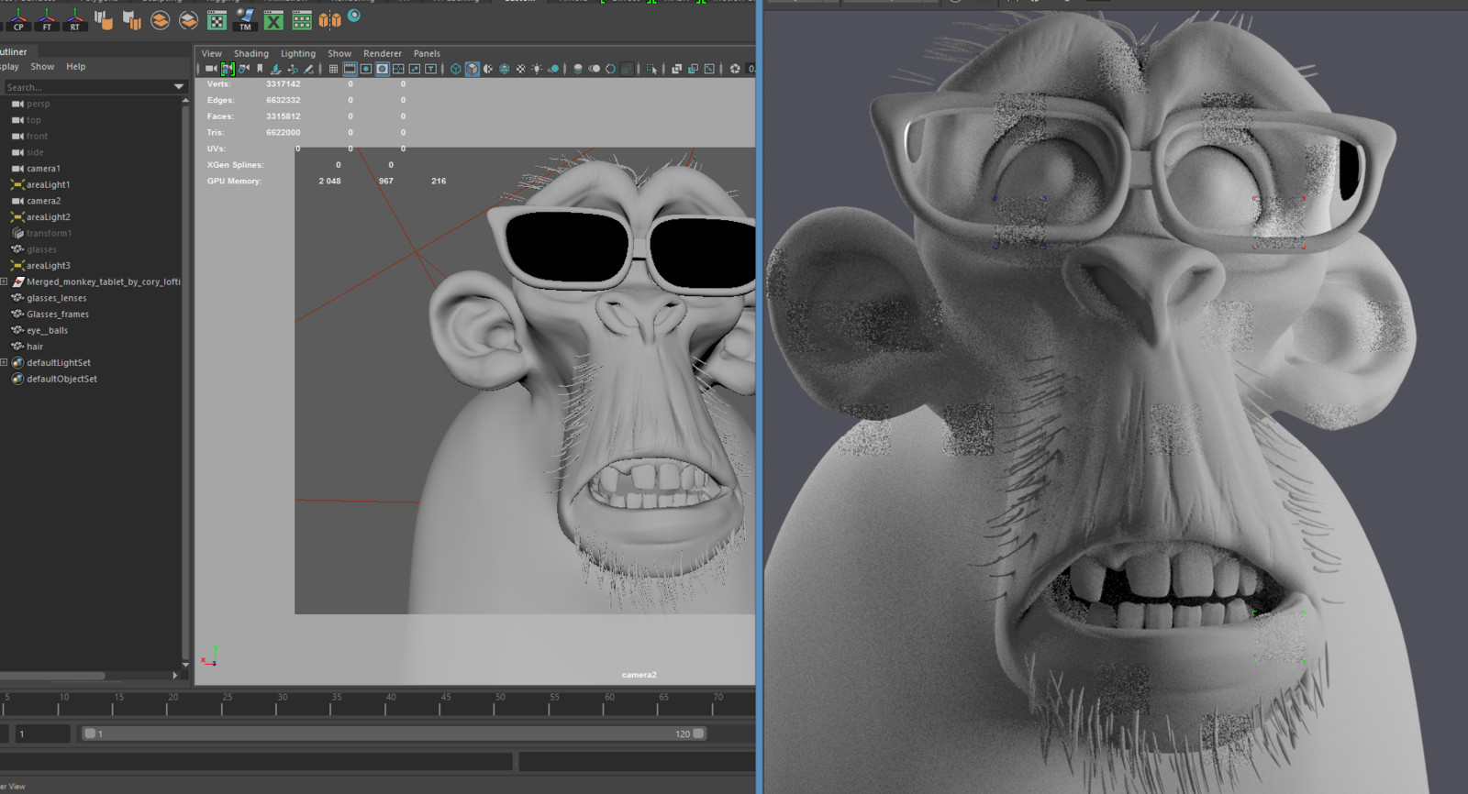Open the viewport Show menu
Screen dimensions: 1468x794
pos(339,53)
